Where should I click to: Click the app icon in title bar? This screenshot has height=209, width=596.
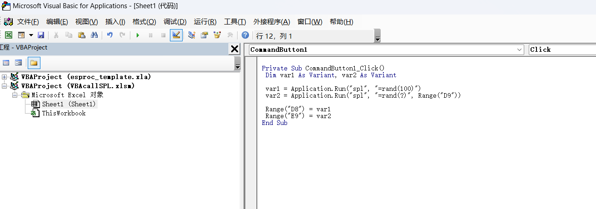[6, 6]
